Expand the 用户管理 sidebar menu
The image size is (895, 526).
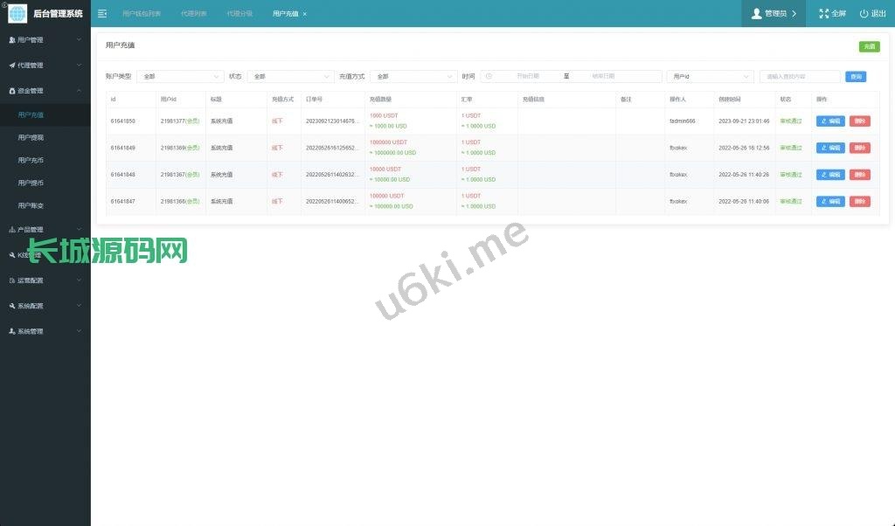click(45, 40)
